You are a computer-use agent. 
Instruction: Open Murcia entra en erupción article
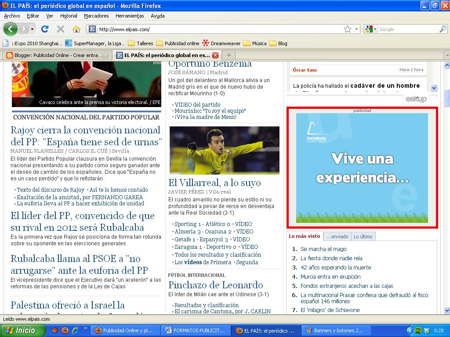pyautogui.click(x=330, y=276)
